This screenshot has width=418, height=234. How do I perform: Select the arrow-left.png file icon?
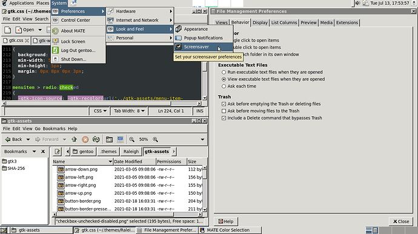point(61,177)
